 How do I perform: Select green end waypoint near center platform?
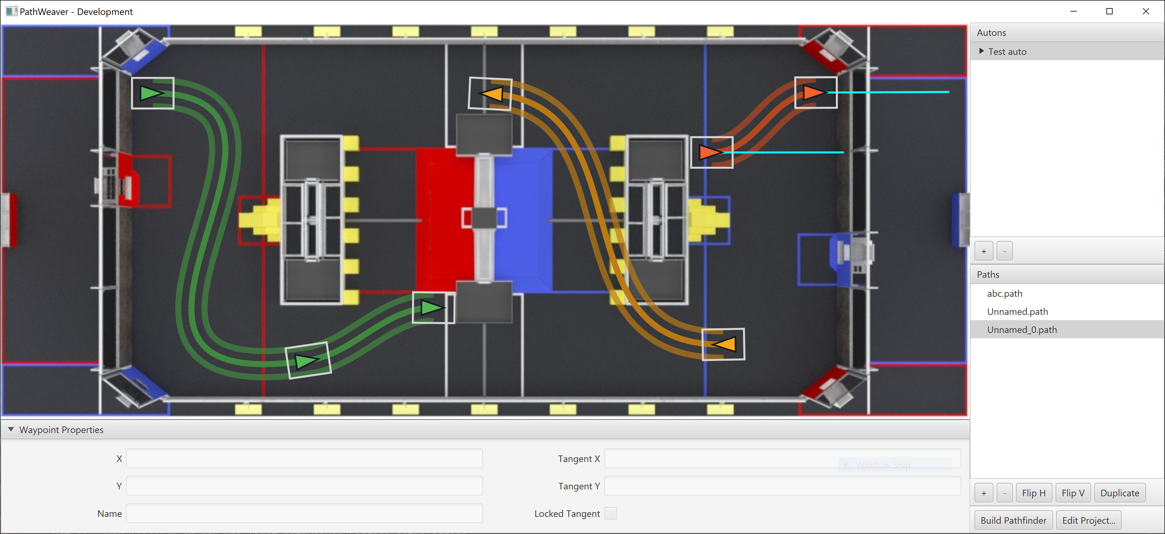(433, 307)
